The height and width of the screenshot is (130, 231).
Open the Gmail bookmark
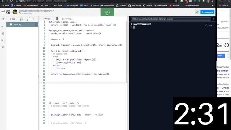coord(44,6)
